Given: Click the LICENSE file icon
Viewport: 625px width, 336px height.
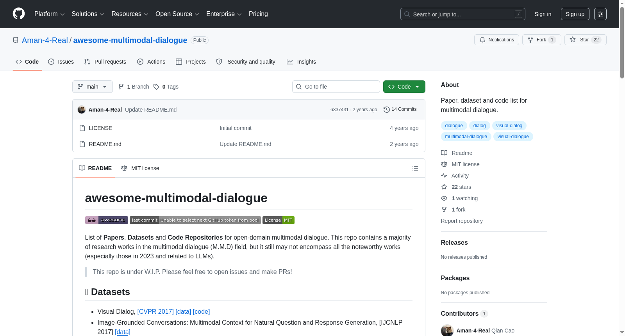Looking at the screenshot, I should click(82, 128).
